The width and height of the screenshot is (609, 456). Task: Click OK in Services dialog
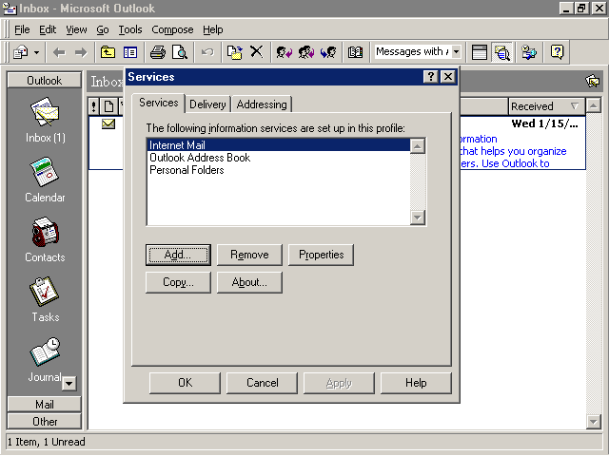point(185,383)
